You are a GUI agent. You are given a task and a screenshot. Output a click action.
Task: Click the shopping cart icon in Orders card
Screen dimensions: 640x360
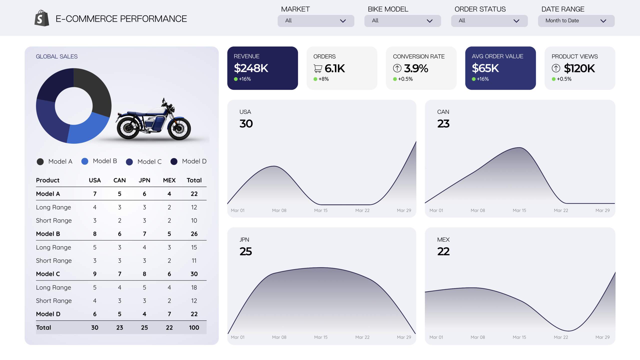tap(318, 68)
